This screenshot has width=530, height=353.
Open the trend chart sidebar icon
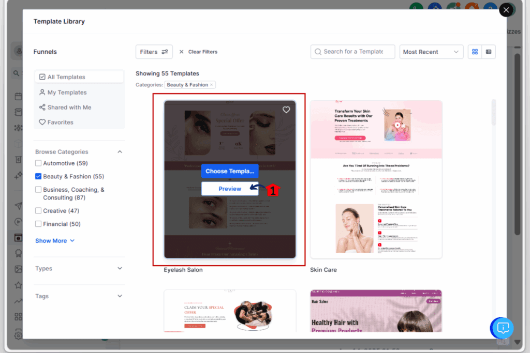pyautogui.click(x=18, y=301)
